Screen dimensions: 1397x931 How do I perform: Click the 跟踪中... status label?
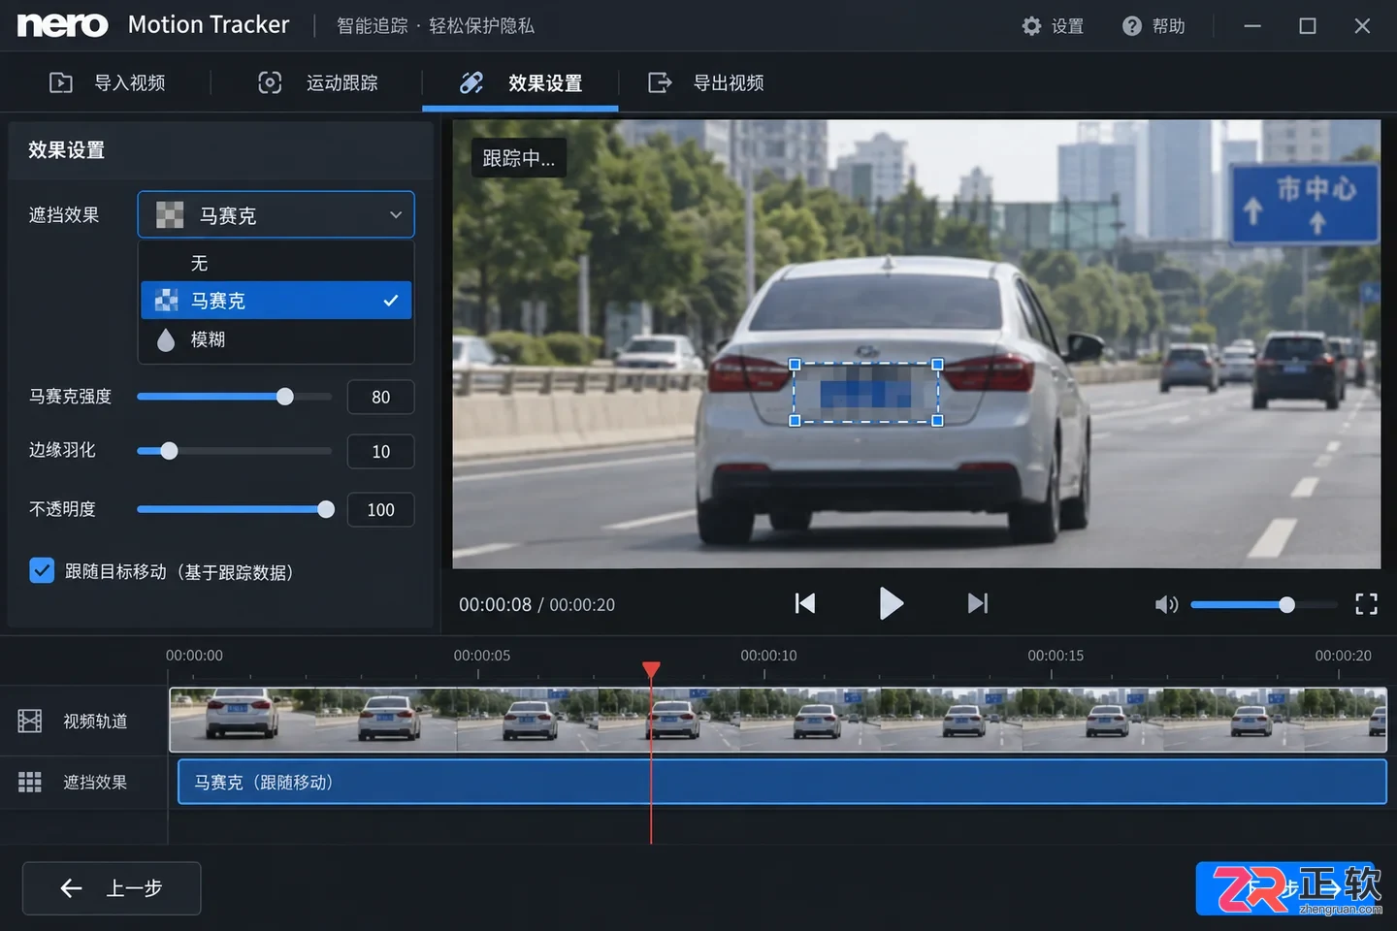point(519,158)
